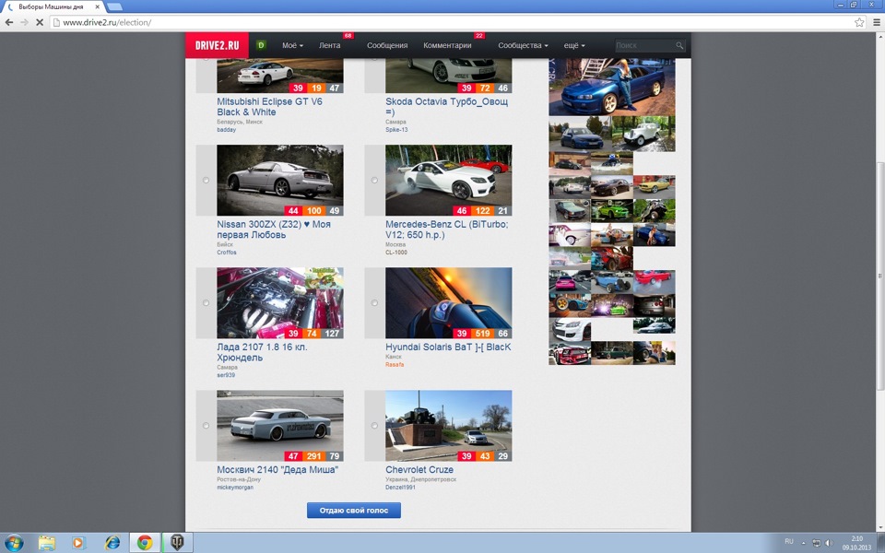Open Nissan 300ZX title link
Viewport: 885px width, 553px height.
[274, 229]
